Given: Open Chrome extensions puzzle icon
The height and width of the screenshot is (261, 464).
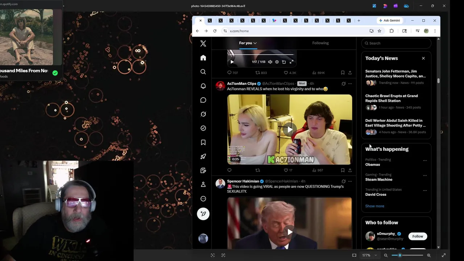Looking at the screenshot, I should coord(391,31).
